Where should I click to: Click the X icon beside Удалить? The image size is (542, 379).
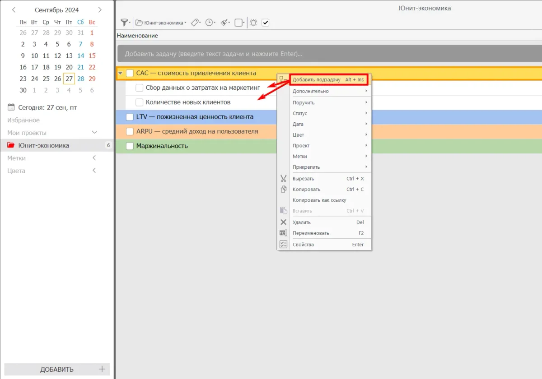283,222
